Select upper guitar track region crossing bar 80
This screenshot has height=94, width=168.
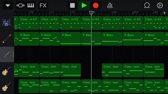point(112,70)
